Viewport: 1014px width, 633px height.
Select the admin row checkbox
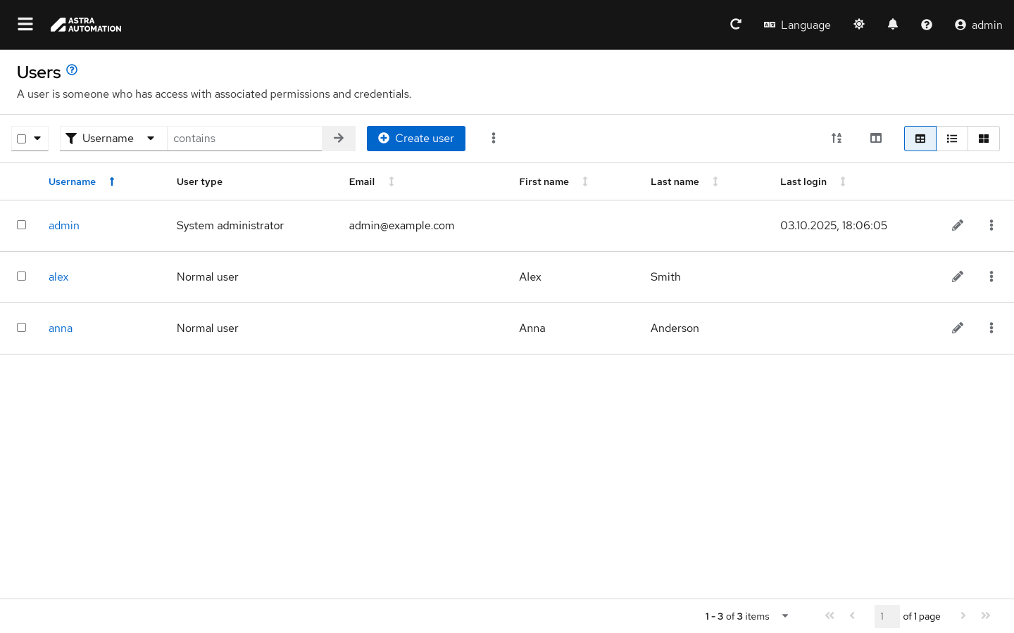coord(22,225)
